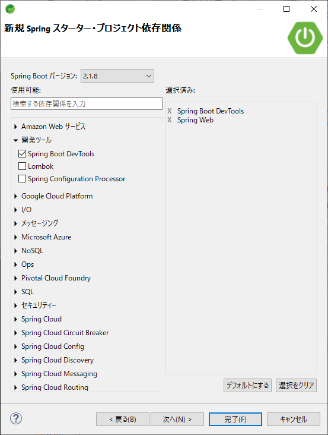Click the 完了(F) finish button

coord(235,419)
